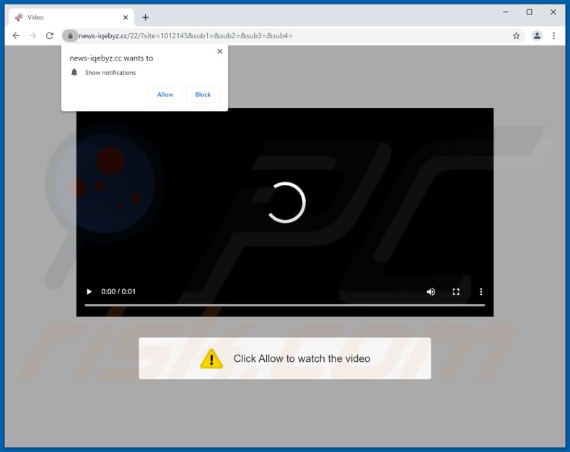570x452 pixels.
Task: Go back to the previous page
Action: click(x=16, y=35)
